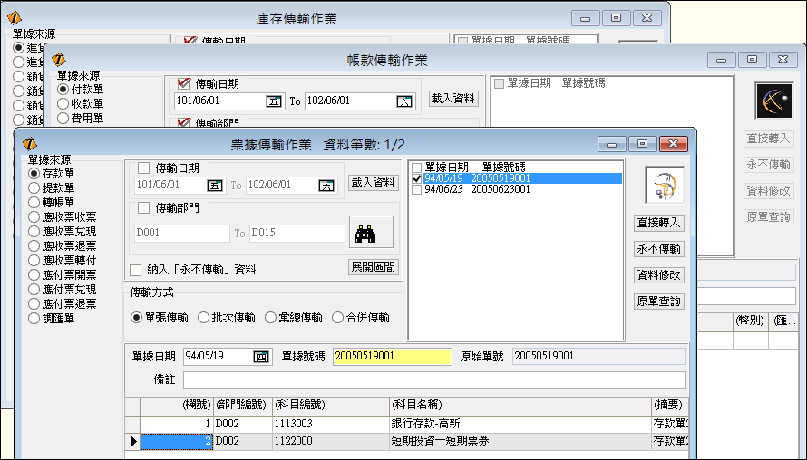This screenshot has width=807, height=460.
Task: Open calendar icon beside 單據日期 94/05/19
Action: pos(261,356)
